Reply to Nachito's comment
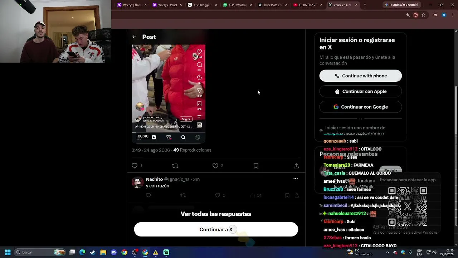 (148, 195)
